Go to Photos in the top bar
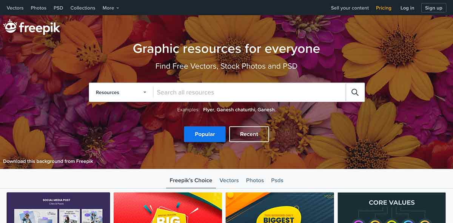 point(39,8)
